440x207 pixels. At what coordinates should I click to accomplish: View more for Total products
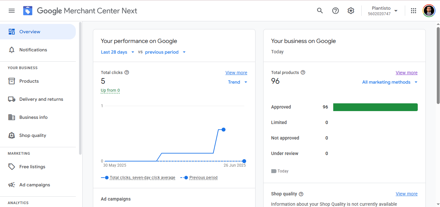(406, 73)
